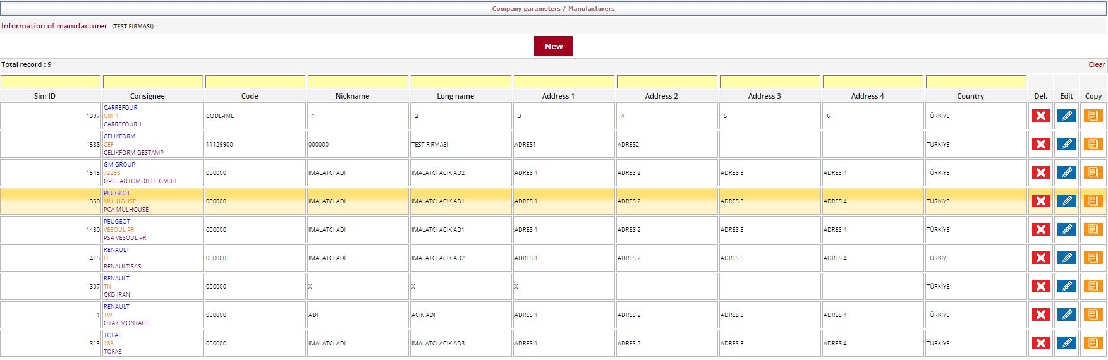Image resolution: width=1108 pixels, height=360 pixels.
Task: Edit the OYAK MONTAGE row
Action: pyautogui.click(x=1067, y=315)
